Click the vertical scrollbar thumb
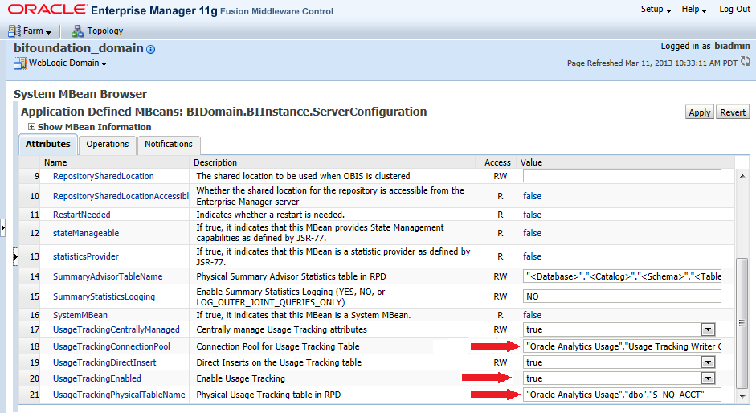Viewport: 756px width, 413px height. click(742, 323)
